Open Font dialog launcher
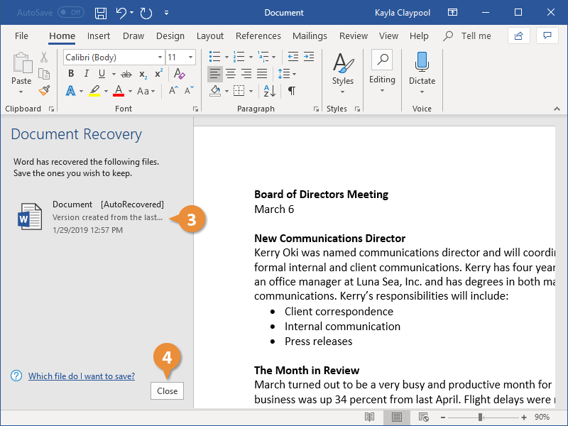This screenshot has width=568, height=426. (x=196, y=109)
